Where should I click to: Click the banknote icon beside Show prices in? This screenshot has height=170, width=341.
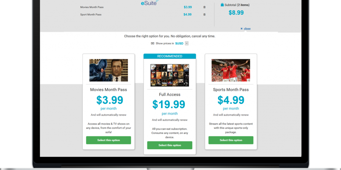(x=152, y=43)
